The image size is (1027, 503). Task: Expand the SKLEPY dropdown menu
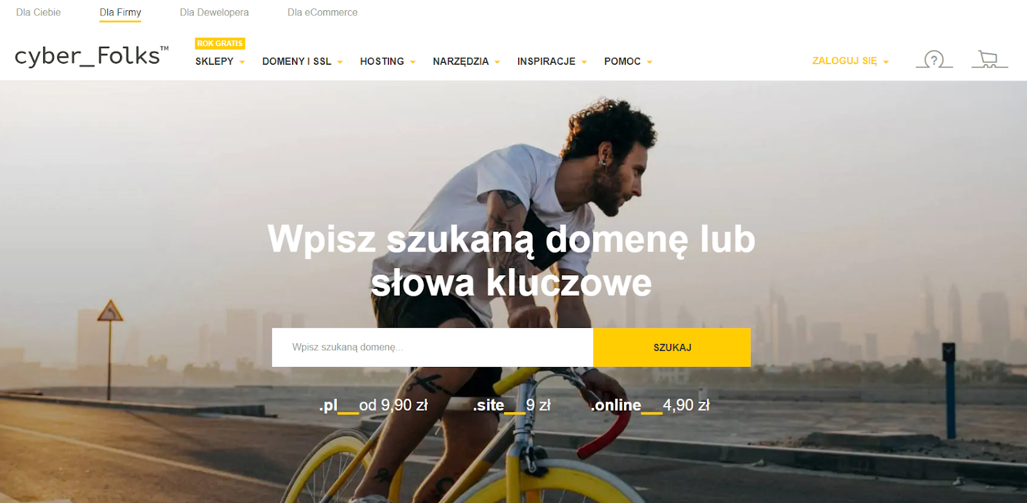pyautogui.click(x=220, y=62)
